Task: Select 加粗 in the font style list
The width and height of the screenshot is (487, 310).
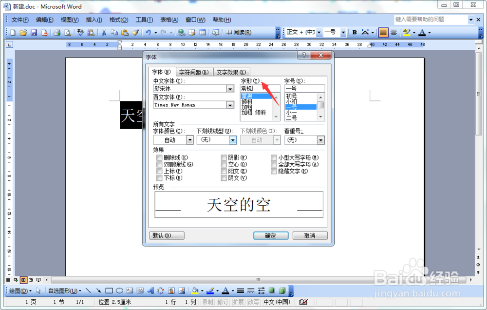Action: 247,107
